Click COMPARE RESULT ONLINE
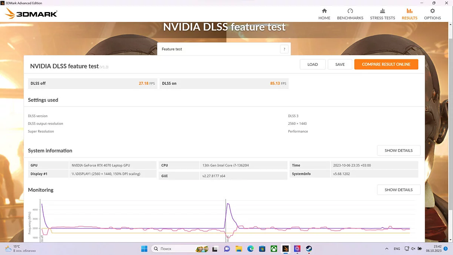This screenshot has width=453, height=255. coord(386,64)
